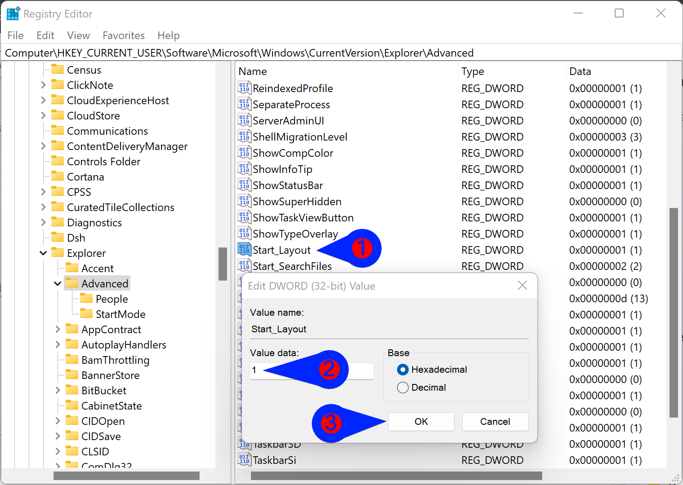
Task: Open the File menu
Action: click(x=16, y=35)
